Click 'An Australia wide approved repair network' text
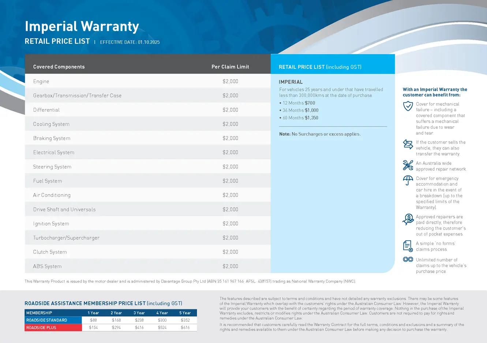The image size is (487, 343). point(441,166)
